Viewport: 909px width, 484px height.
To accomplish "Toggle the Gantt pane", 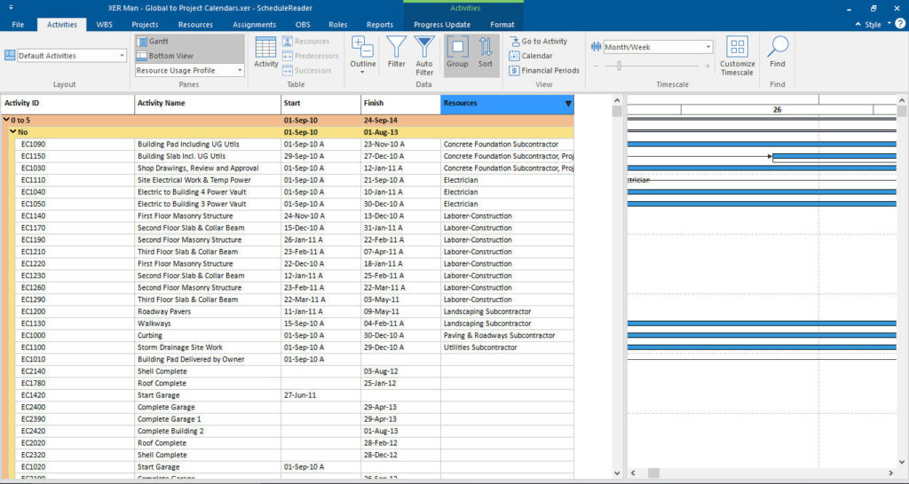I will [x=153, y=41].
